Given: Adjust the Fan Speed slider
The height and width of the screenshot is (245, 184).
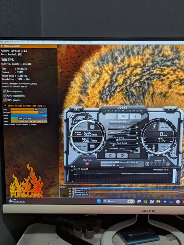Looking at the screenshot, I should [x=122, y=151].
